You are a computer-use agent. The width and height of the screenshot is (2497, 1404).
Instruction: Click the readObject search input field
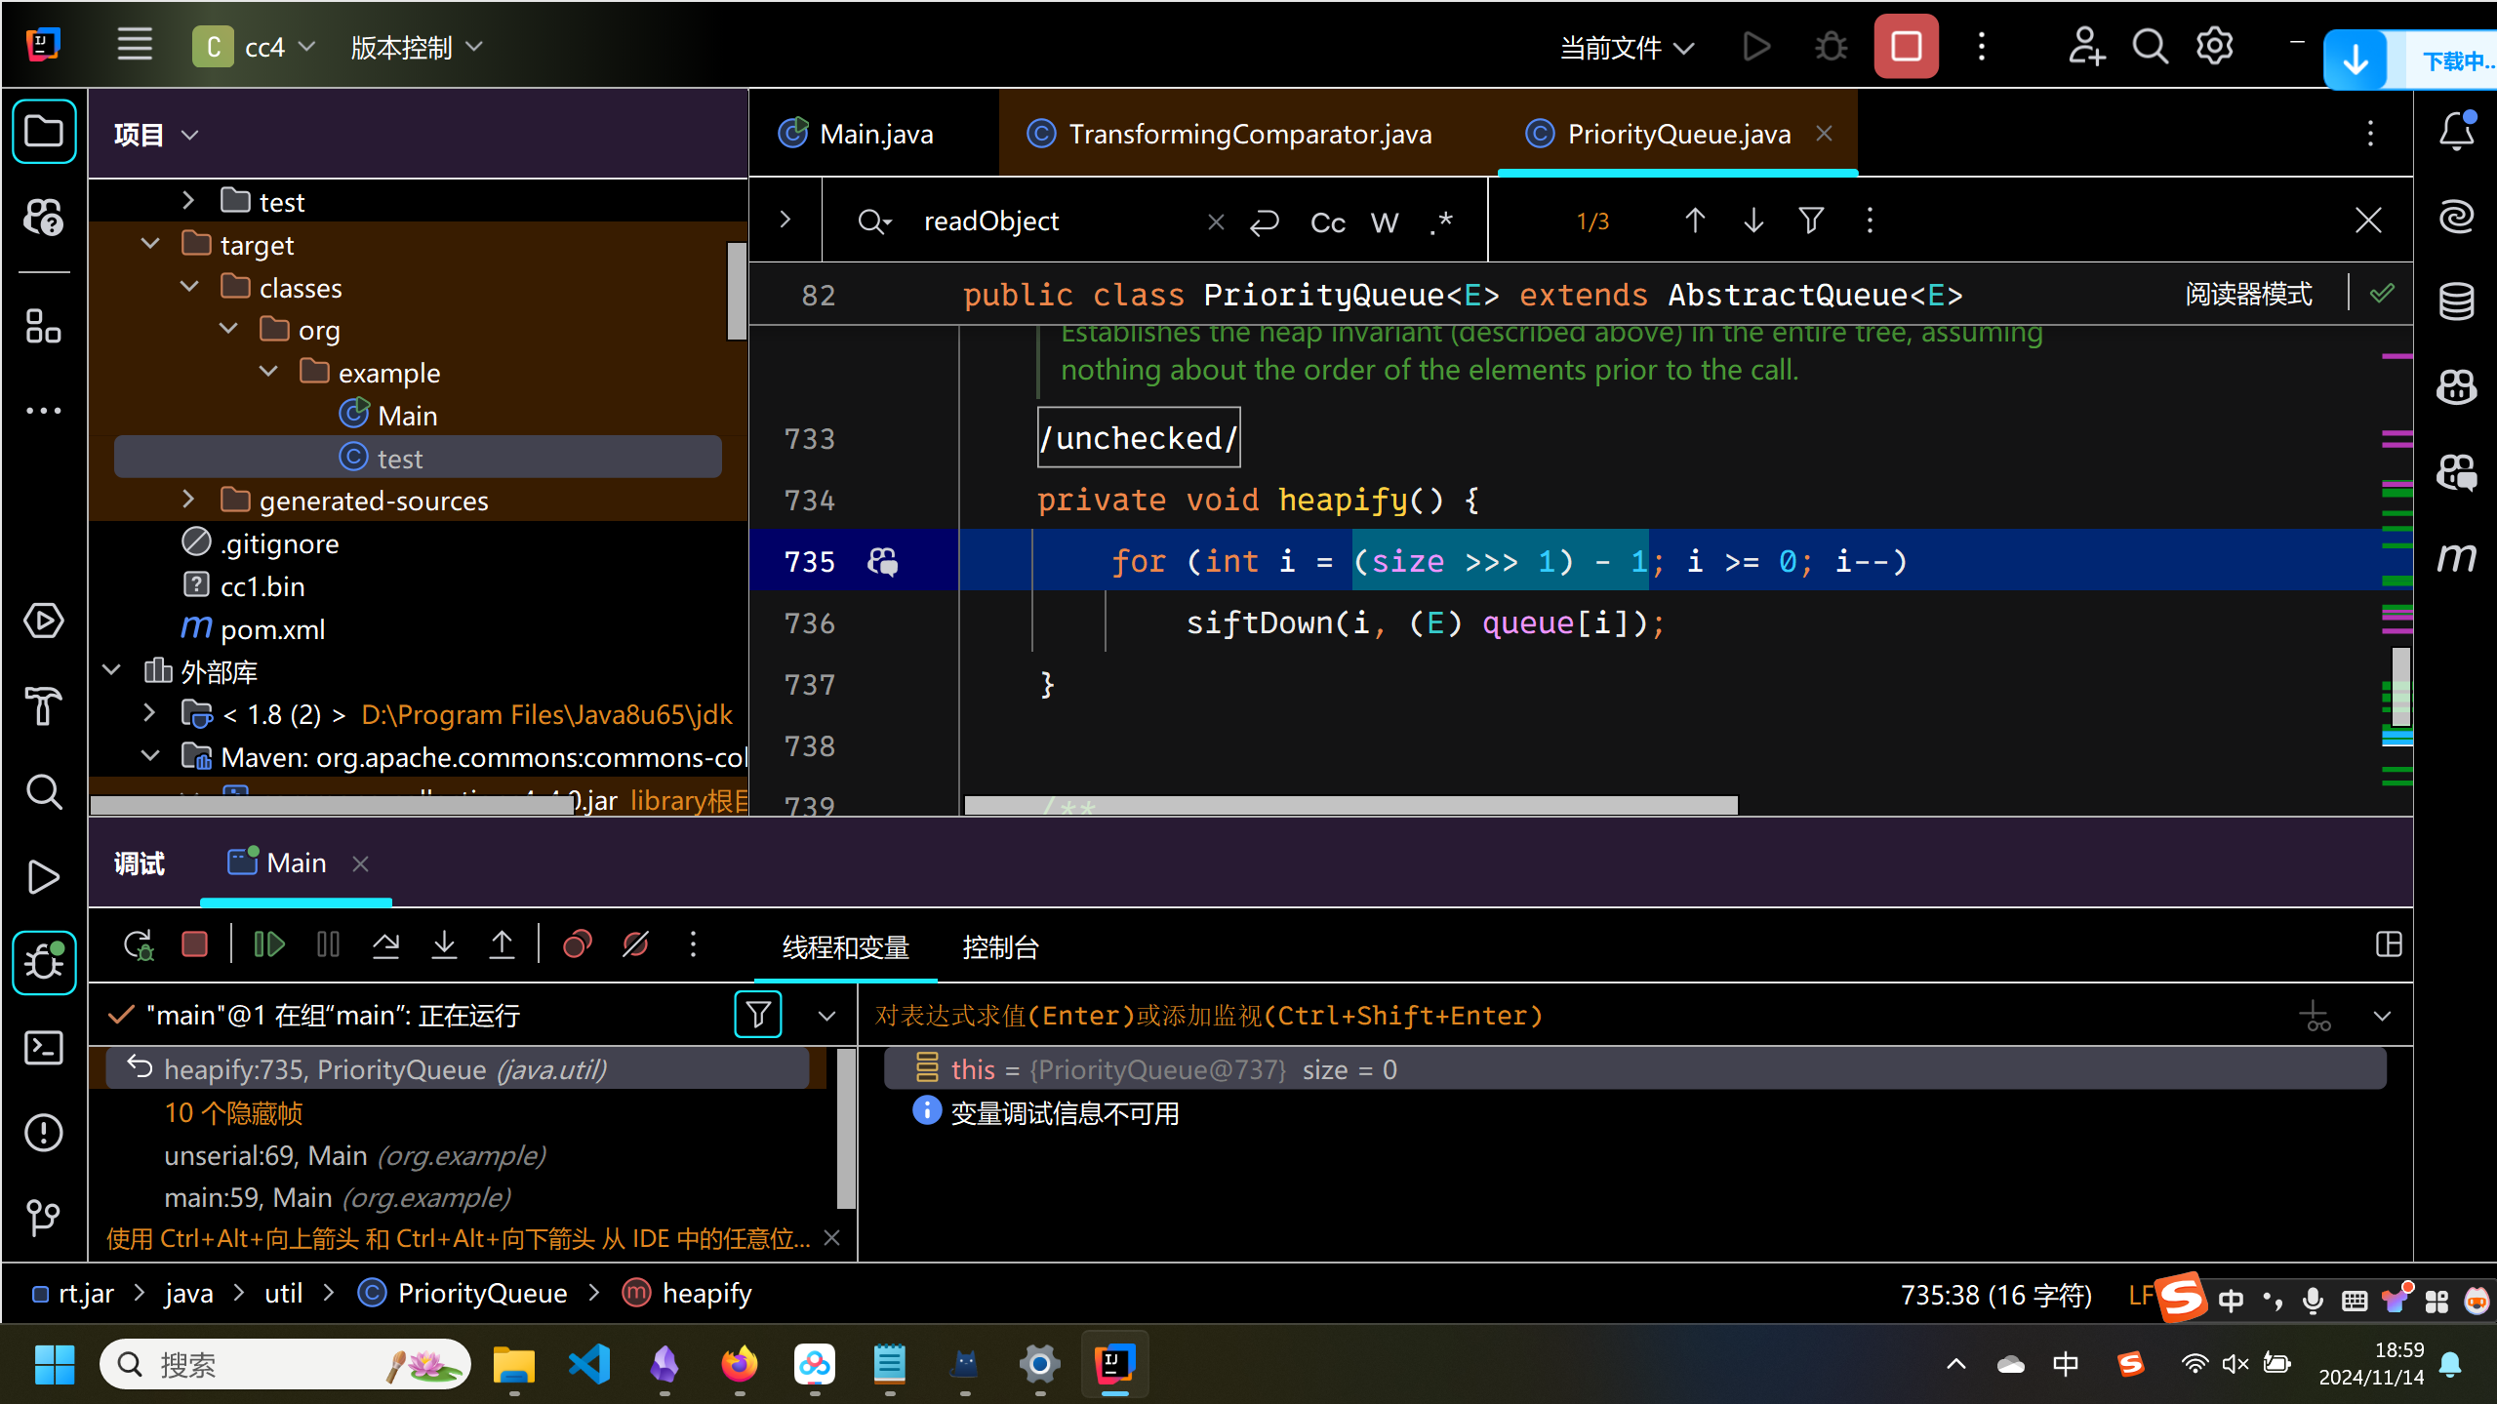[1059, 221]
